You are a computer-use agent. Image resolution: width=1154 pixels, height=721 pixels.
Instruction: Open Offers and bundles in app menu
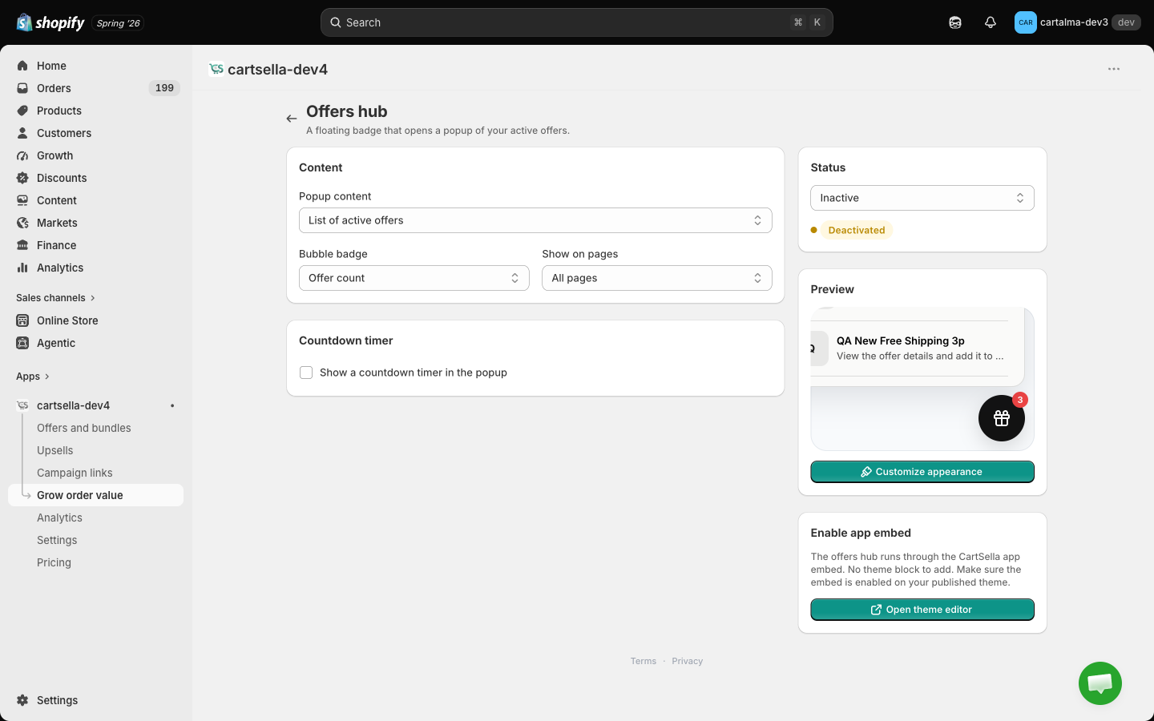[x=84, y=428]
